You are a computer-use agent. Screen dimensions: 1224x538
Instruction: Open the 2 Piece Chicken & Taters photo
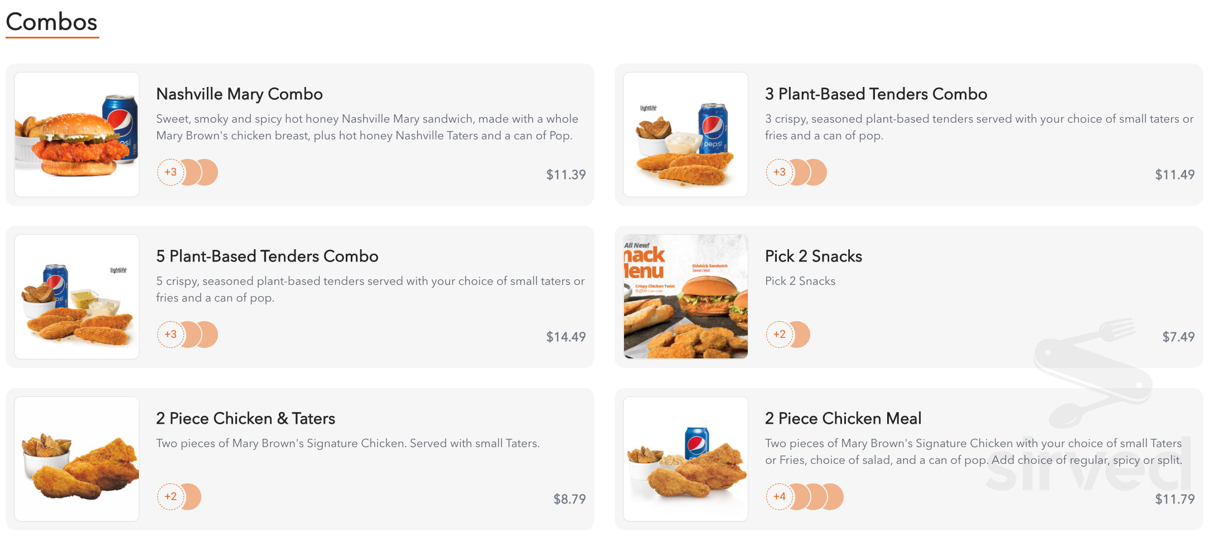coord(77,459)
